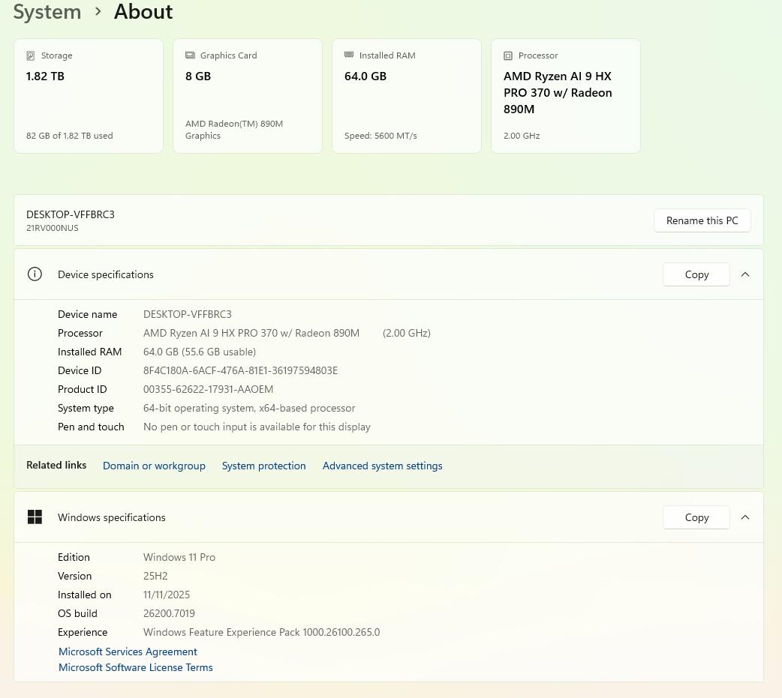The height and width of the screenshot is (698, 782).
Task: Select the Installed RAM 64.0 GB card
Action: [406, 96]
